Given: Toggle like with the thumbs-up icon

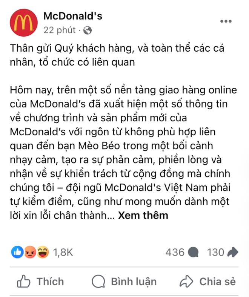Looking at the screenshot, I should (23, 282).
